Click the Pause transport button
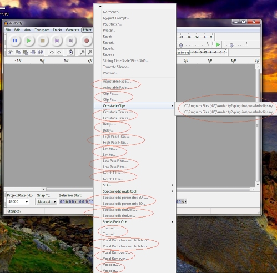This screenshot has height=273, width=277. click(15, 41)
